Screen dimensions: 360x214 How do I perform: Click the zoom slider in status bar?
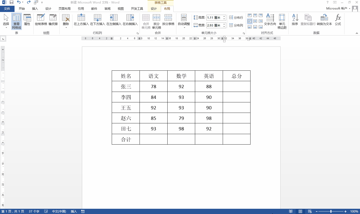tap(331, 212)
